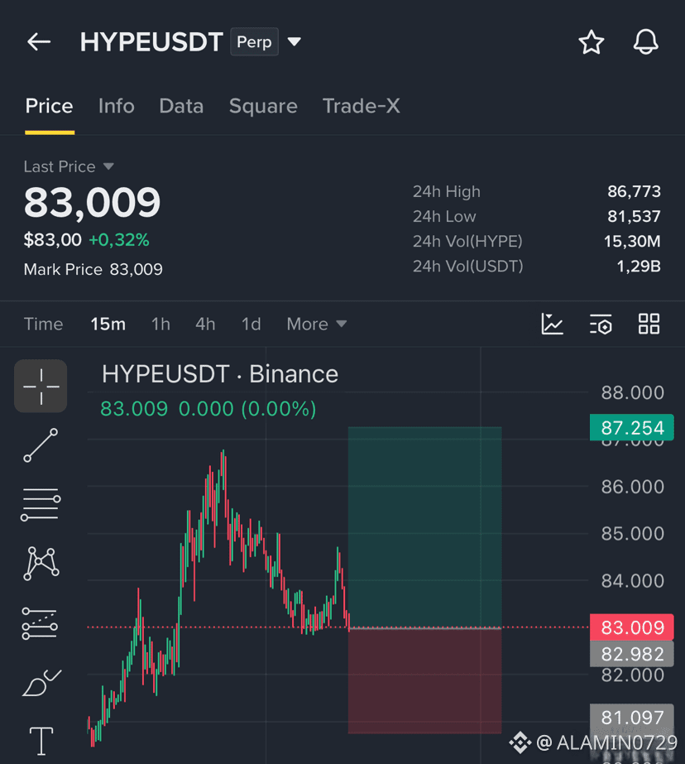Select the brush drawing tool
Screen dimensions: 685x764
point(42,683)
